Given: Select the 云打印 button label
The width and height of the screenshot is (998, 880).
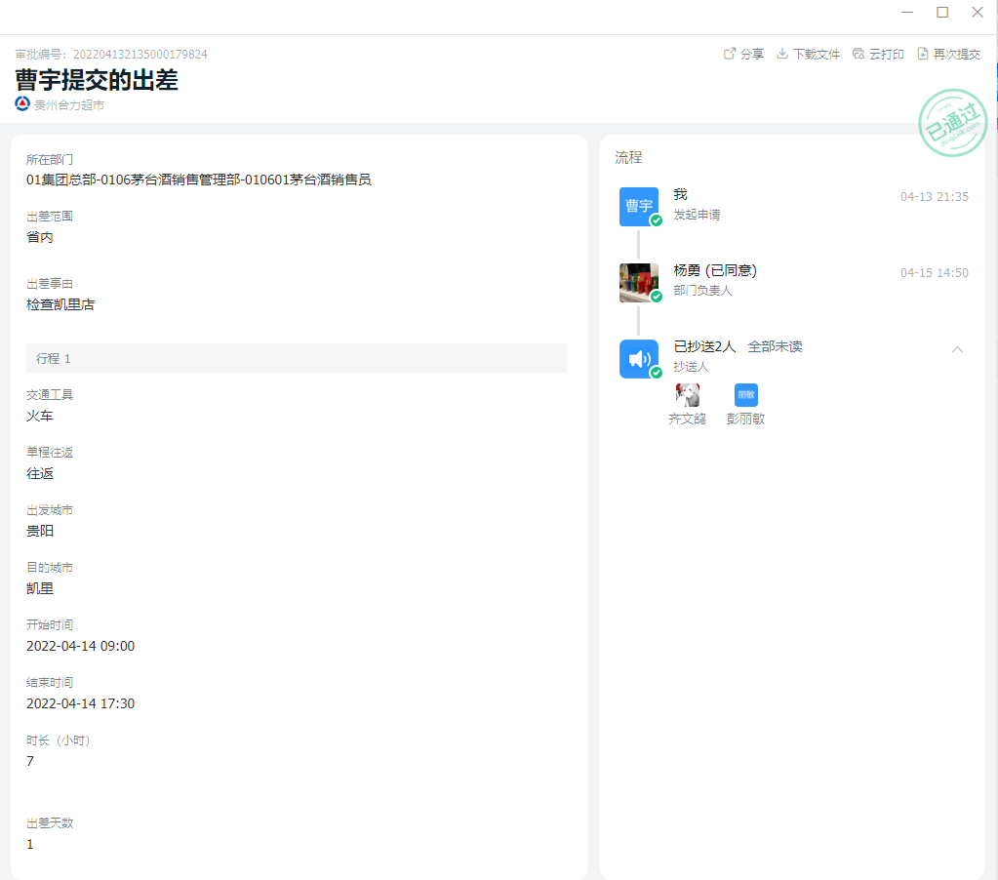Looking at the screenshot, I should click(886, 55).
